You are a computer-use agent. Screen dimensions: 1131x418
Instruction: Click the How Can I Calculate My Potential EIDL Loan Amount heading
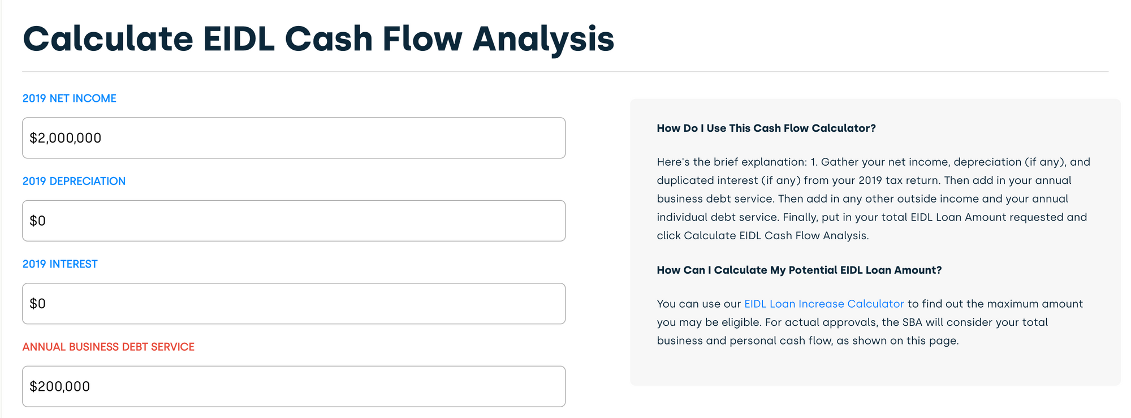coord(799,270)
